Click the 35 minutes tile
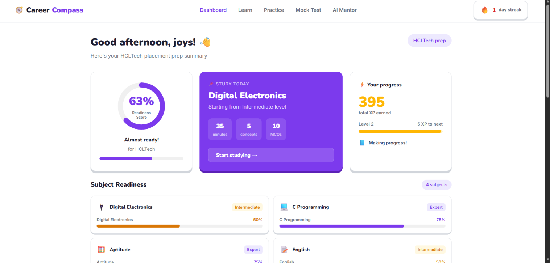 pyautogui.click(x=220, y=130)
